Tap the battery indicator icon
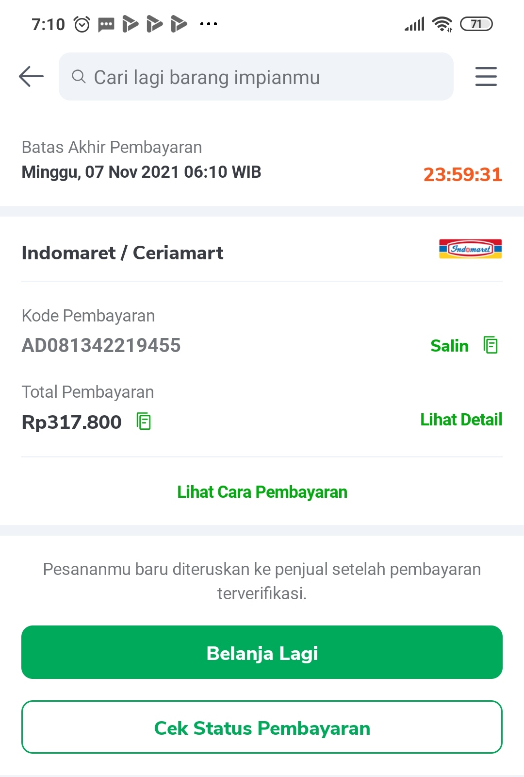This screenshot has height=777, width=524. tap(476, 24)
